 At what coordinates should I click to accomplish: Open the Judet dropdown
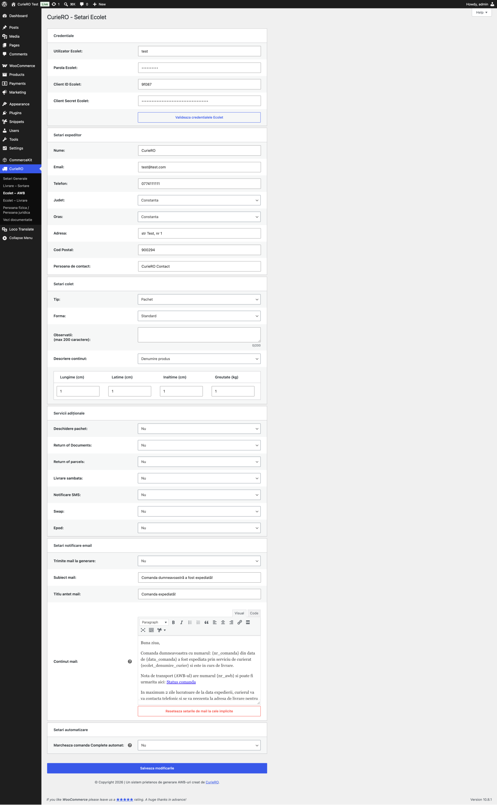(x=199, y=200)
